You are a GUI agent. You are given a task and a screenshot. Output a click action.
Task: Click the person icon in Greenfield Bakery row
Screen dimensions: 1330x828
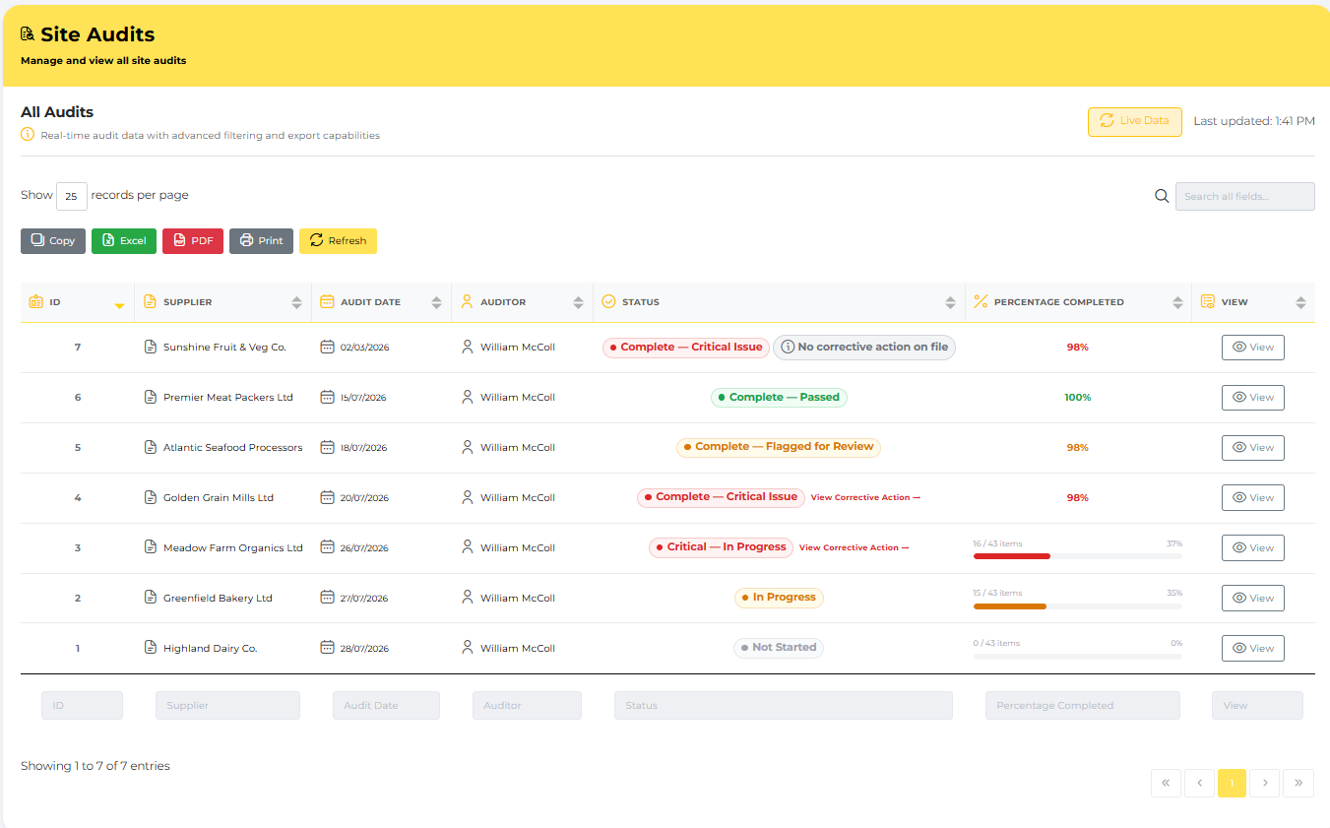tap(468, 598)
